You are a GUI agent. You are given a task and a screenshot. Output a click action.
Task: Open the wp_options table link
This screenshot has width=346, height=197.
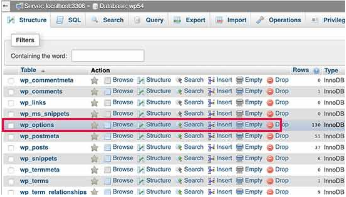37,125
